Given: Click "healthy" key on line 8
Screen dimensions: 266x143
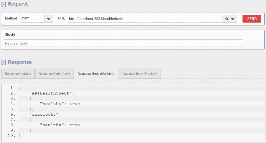Looking at the screenshot, I should coord(52,125).
